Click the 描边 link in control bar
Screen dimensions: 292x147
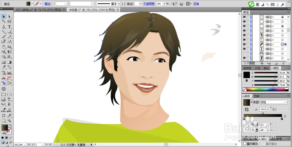(x=48, y=4)
